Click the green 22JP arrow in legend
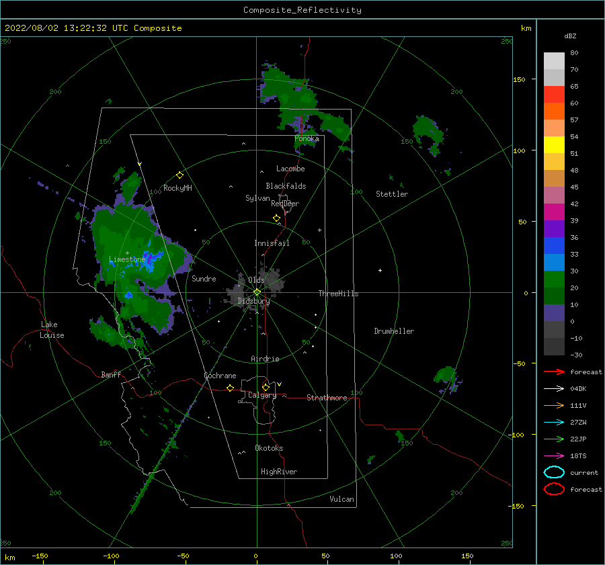This screenshot has width=605, height=565. pyautogui.click(x=554, y=439)
